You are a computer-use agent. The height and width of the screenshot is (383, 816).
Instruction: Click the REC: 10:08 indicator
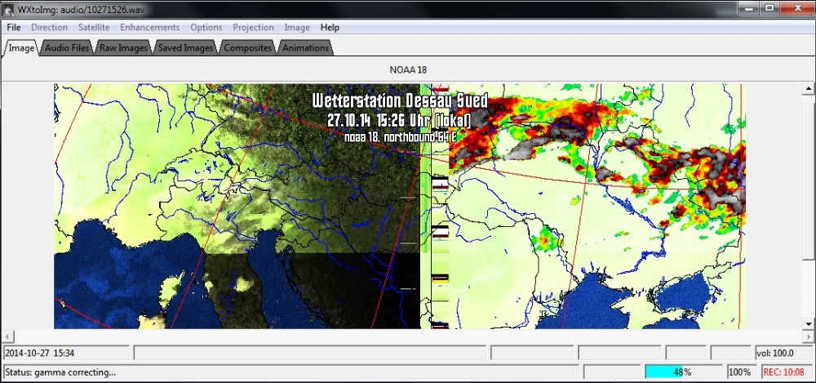pos(788,372)
